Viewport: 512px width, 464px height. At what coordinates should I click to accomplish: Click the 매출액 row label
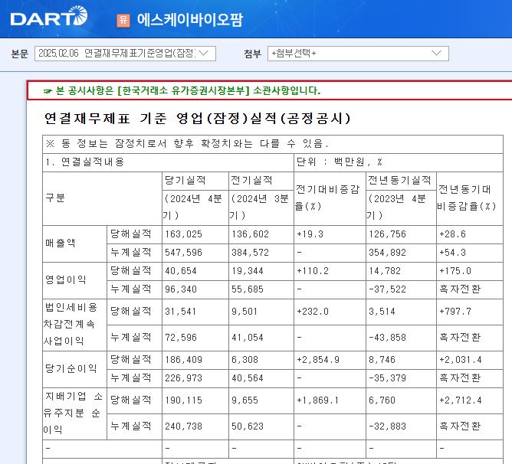coord(74,243)
